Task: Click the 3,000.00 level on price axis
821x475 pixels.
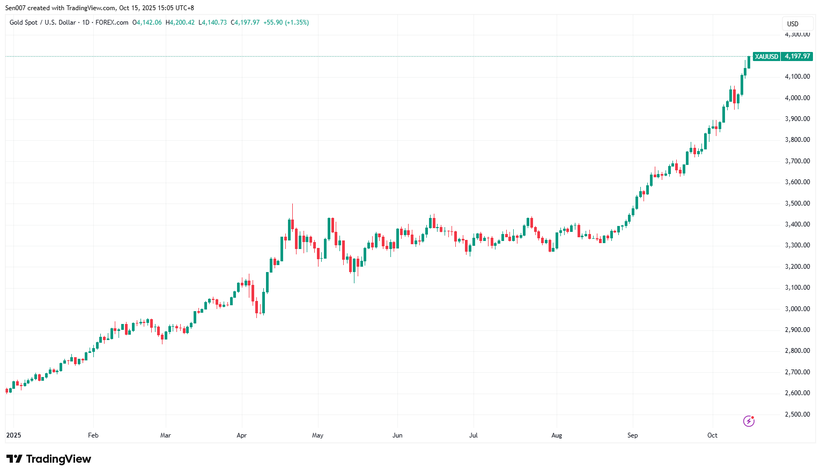Action: [797, 309]
